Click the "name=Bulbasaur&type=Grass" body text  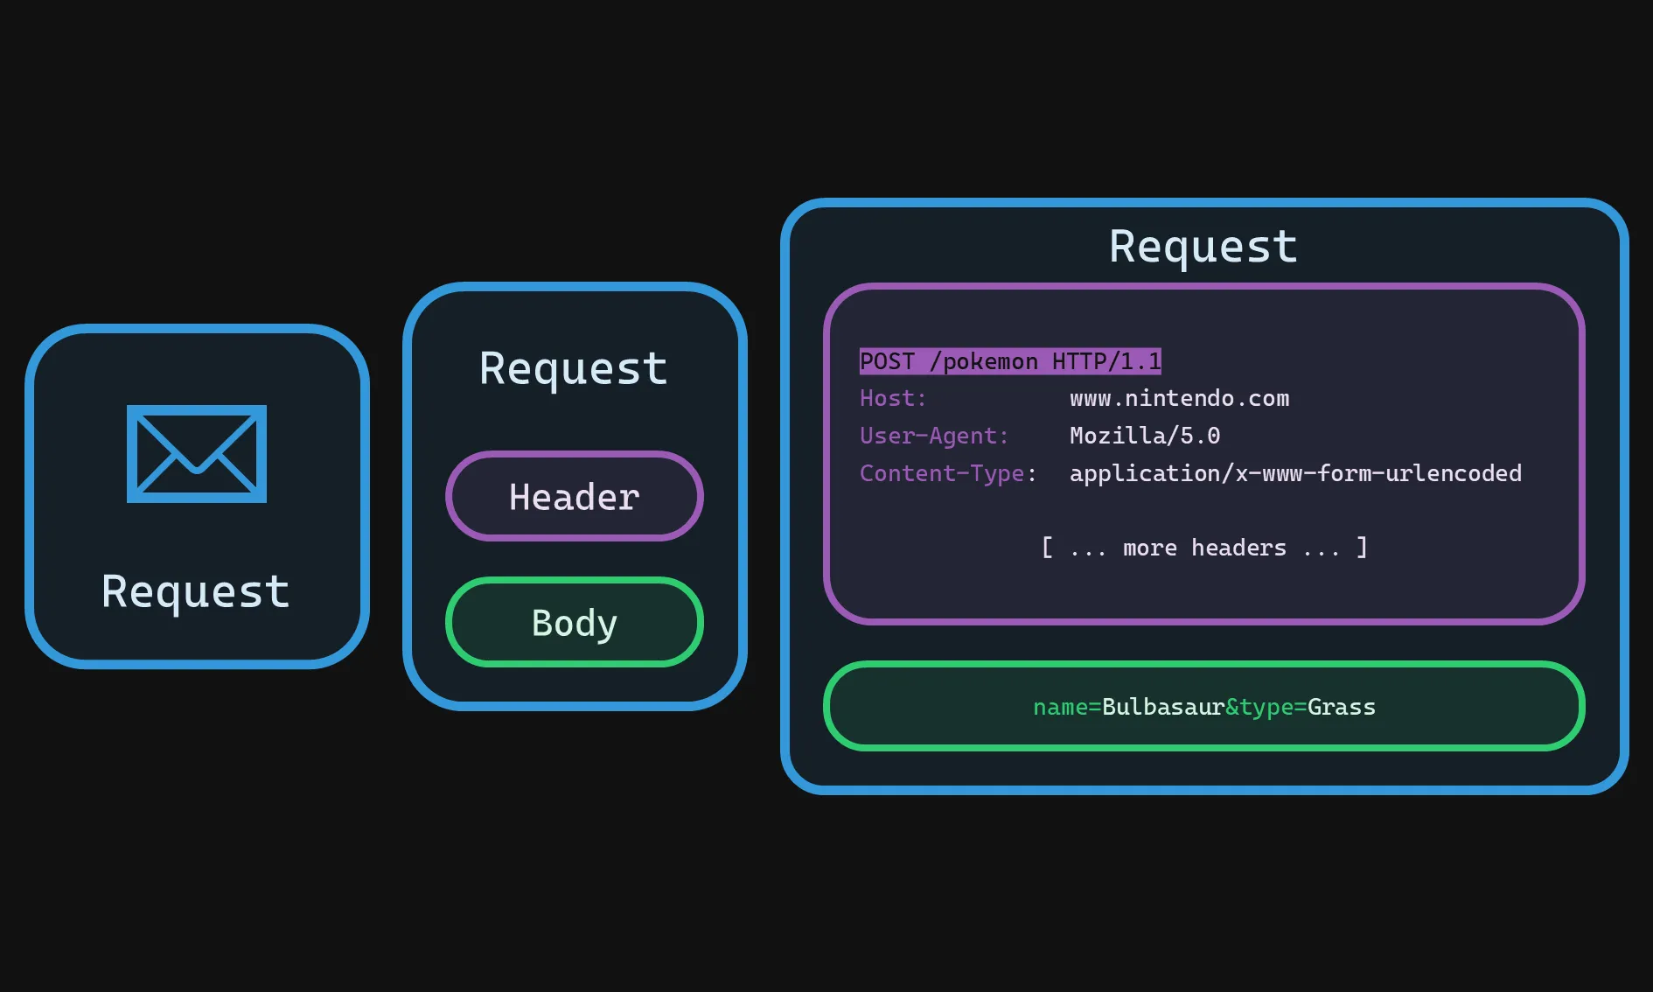(1204, 707)
